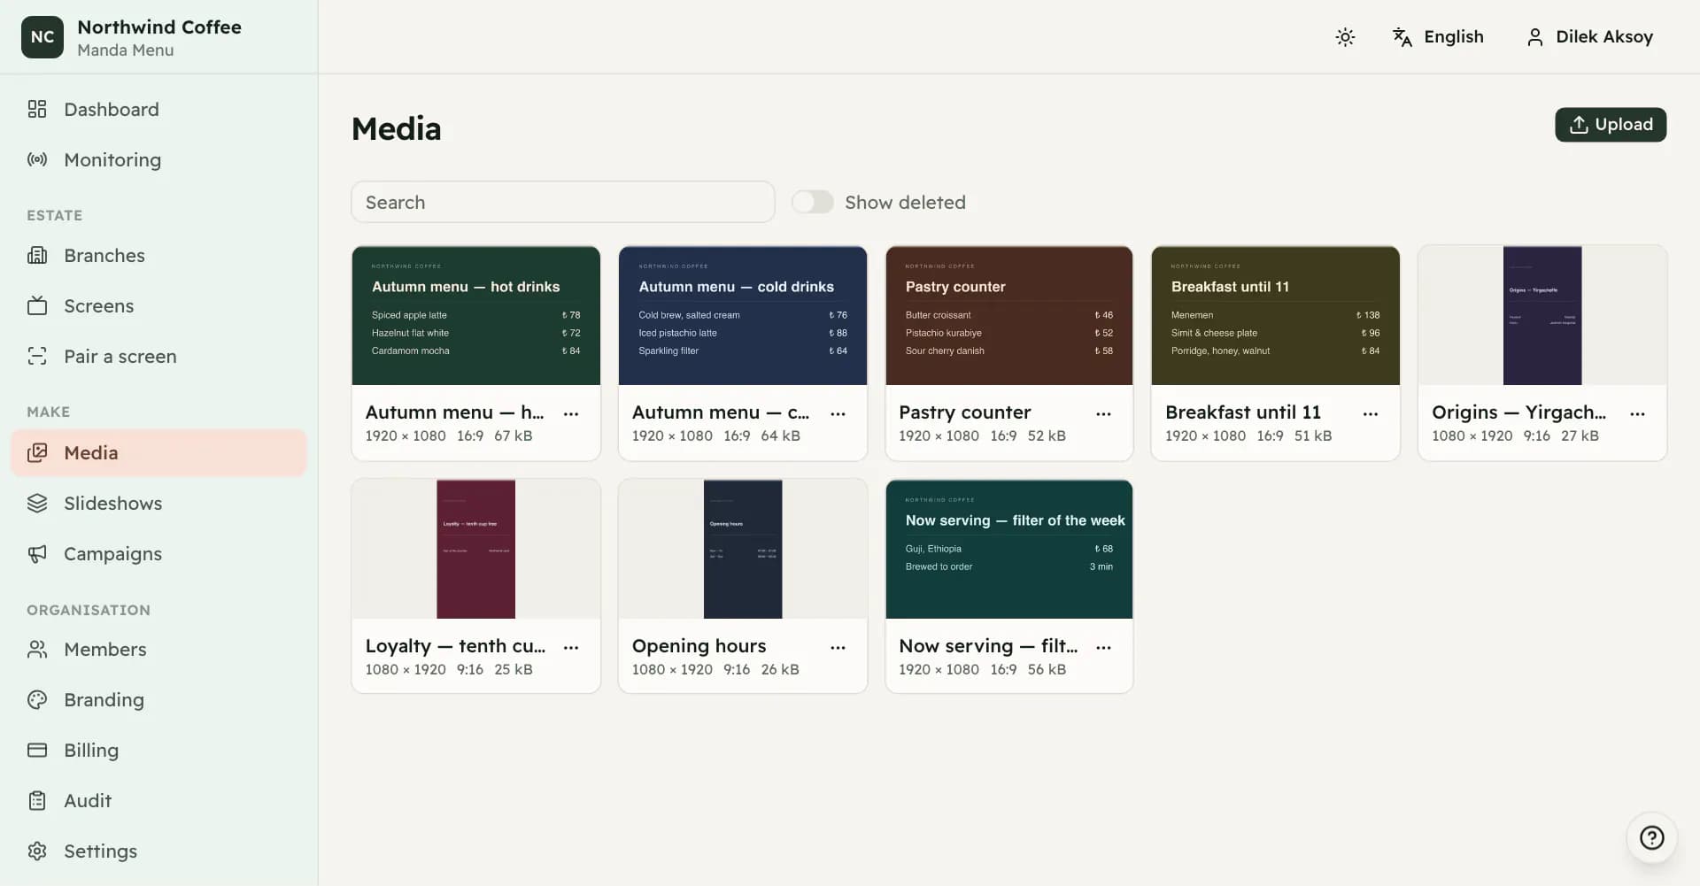The image size is (1700, 886).
Task: Open the help question mark button
Action: (1651, 837)
